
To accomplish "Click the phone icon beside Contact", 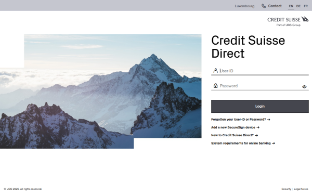I will tap(264, 6).
